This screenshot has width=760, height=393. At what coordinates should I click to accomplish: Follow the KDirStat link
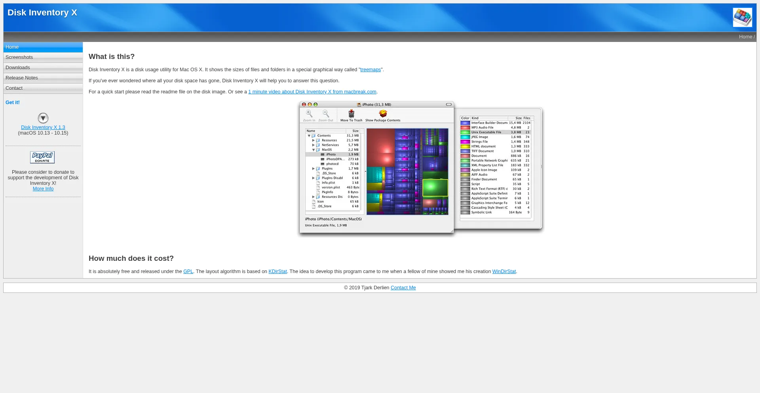[277, 271]
